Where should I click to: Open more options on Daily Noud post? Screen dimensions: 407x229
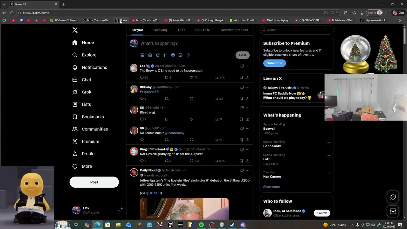pos(248,170)
